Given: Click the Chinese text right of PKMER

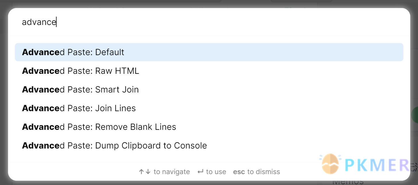Looking at the screenshot, I should [414, 166].
